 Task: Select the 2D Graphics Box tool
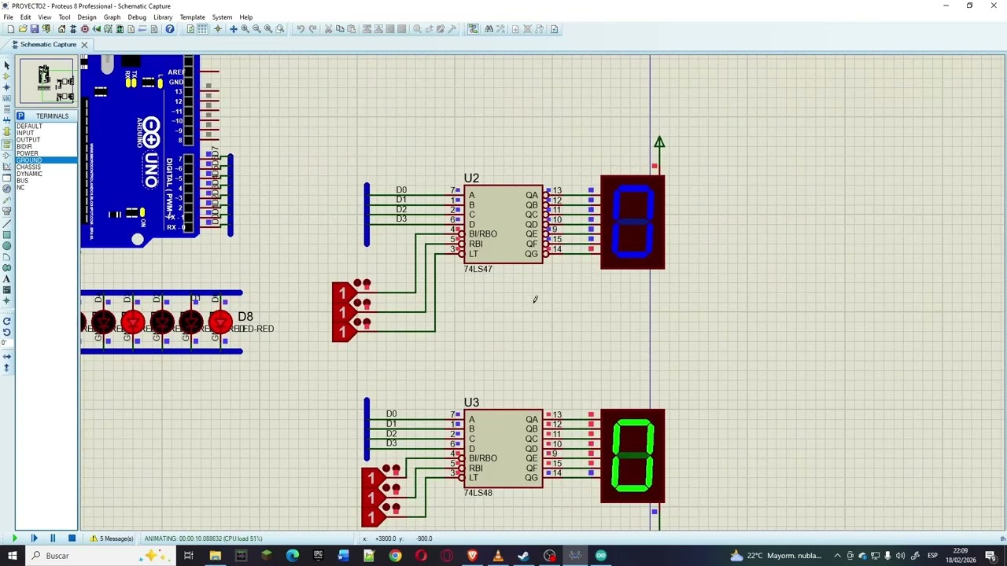coord(7,235)
